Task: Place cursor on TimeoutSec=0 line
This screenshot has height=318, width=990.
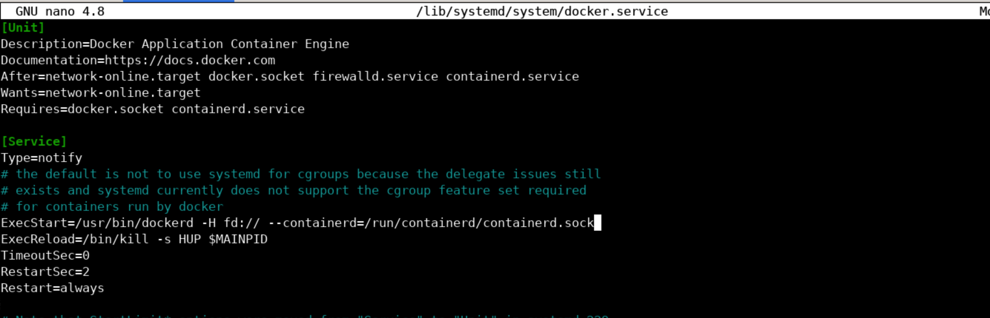Action: (x=45, y=256)
